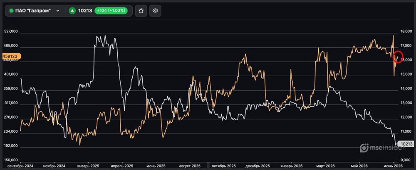The height and width of the screenshot is (170, 416).
Task: Click the 15,000 right axis label
Action: click(406, 74)
